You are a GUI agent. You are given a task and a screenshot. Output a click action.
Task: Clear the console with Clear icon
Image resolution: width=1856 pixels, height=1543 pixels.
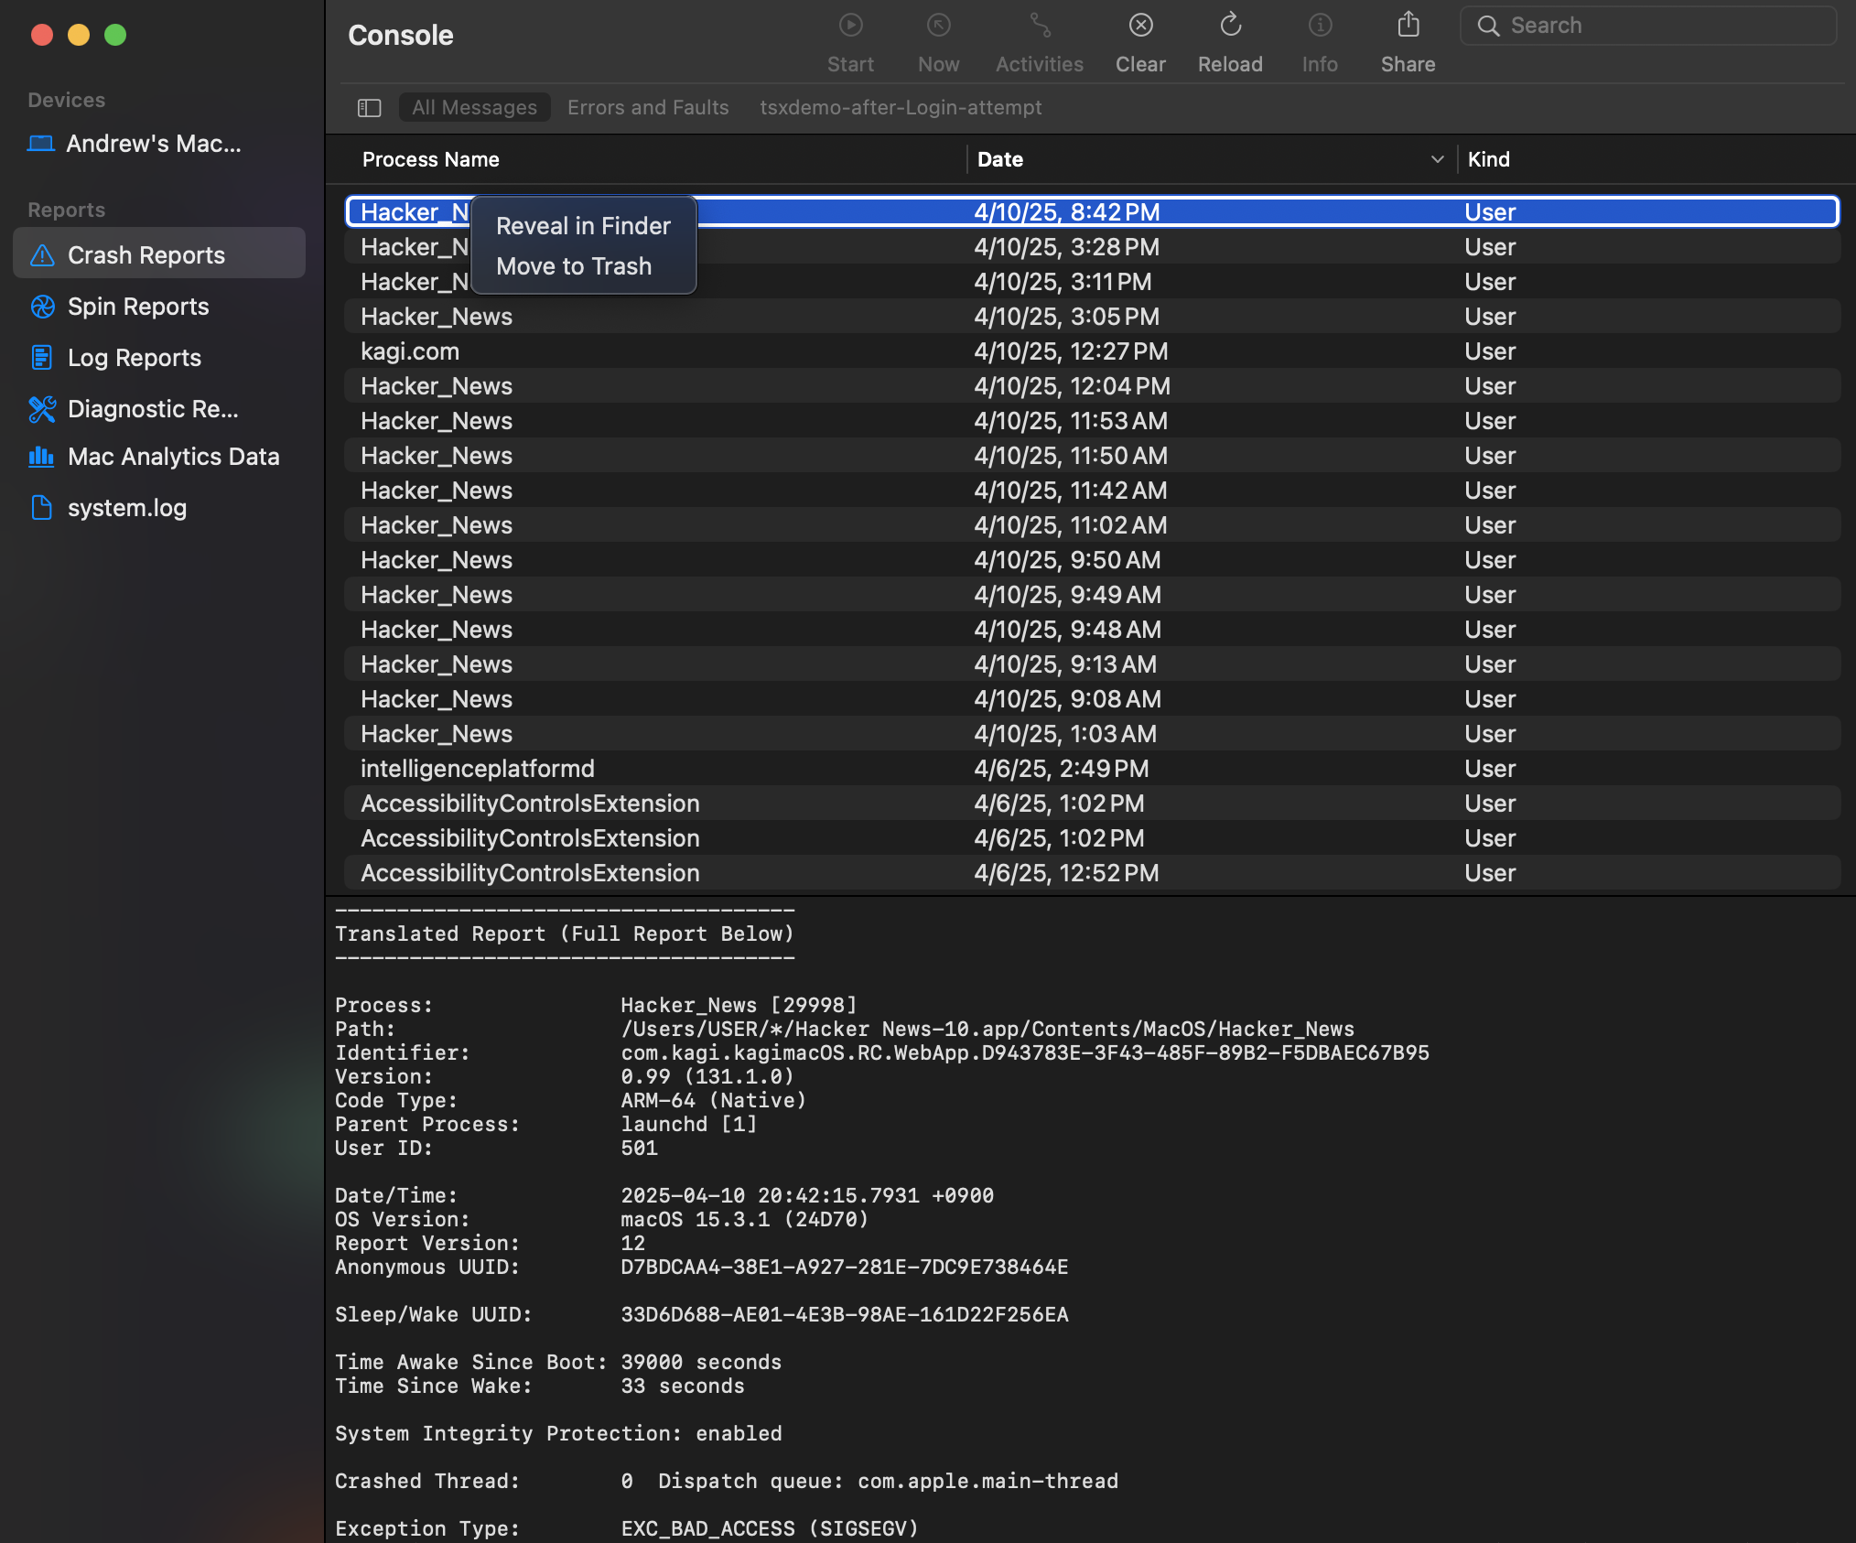(1140, 26)
